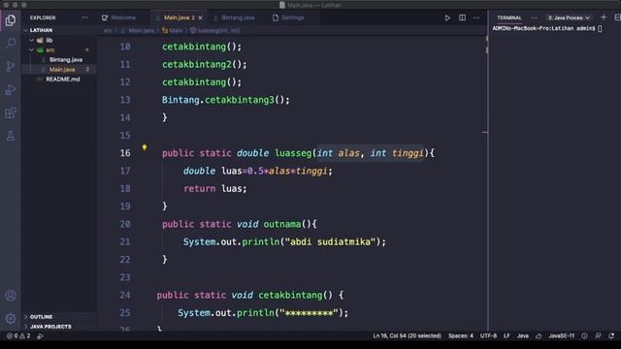Click the Java thumbs-up status icon
This screenshot has height=349, width=621.
click(539, 336)
